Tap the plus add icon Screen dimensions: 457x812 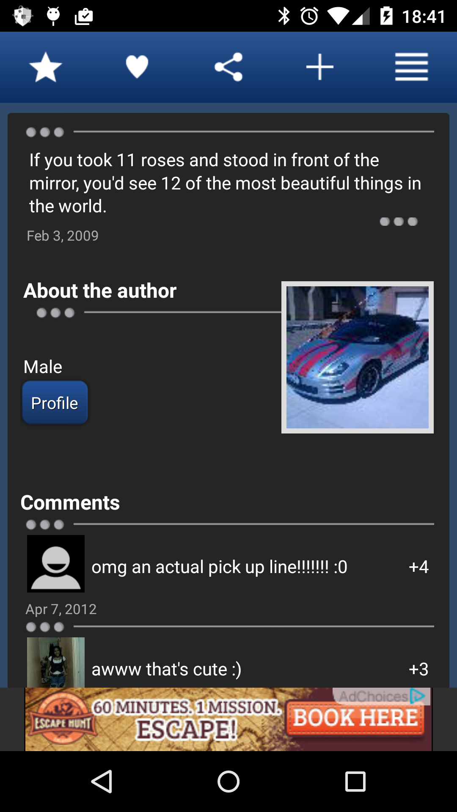click(x=320, y=67)
